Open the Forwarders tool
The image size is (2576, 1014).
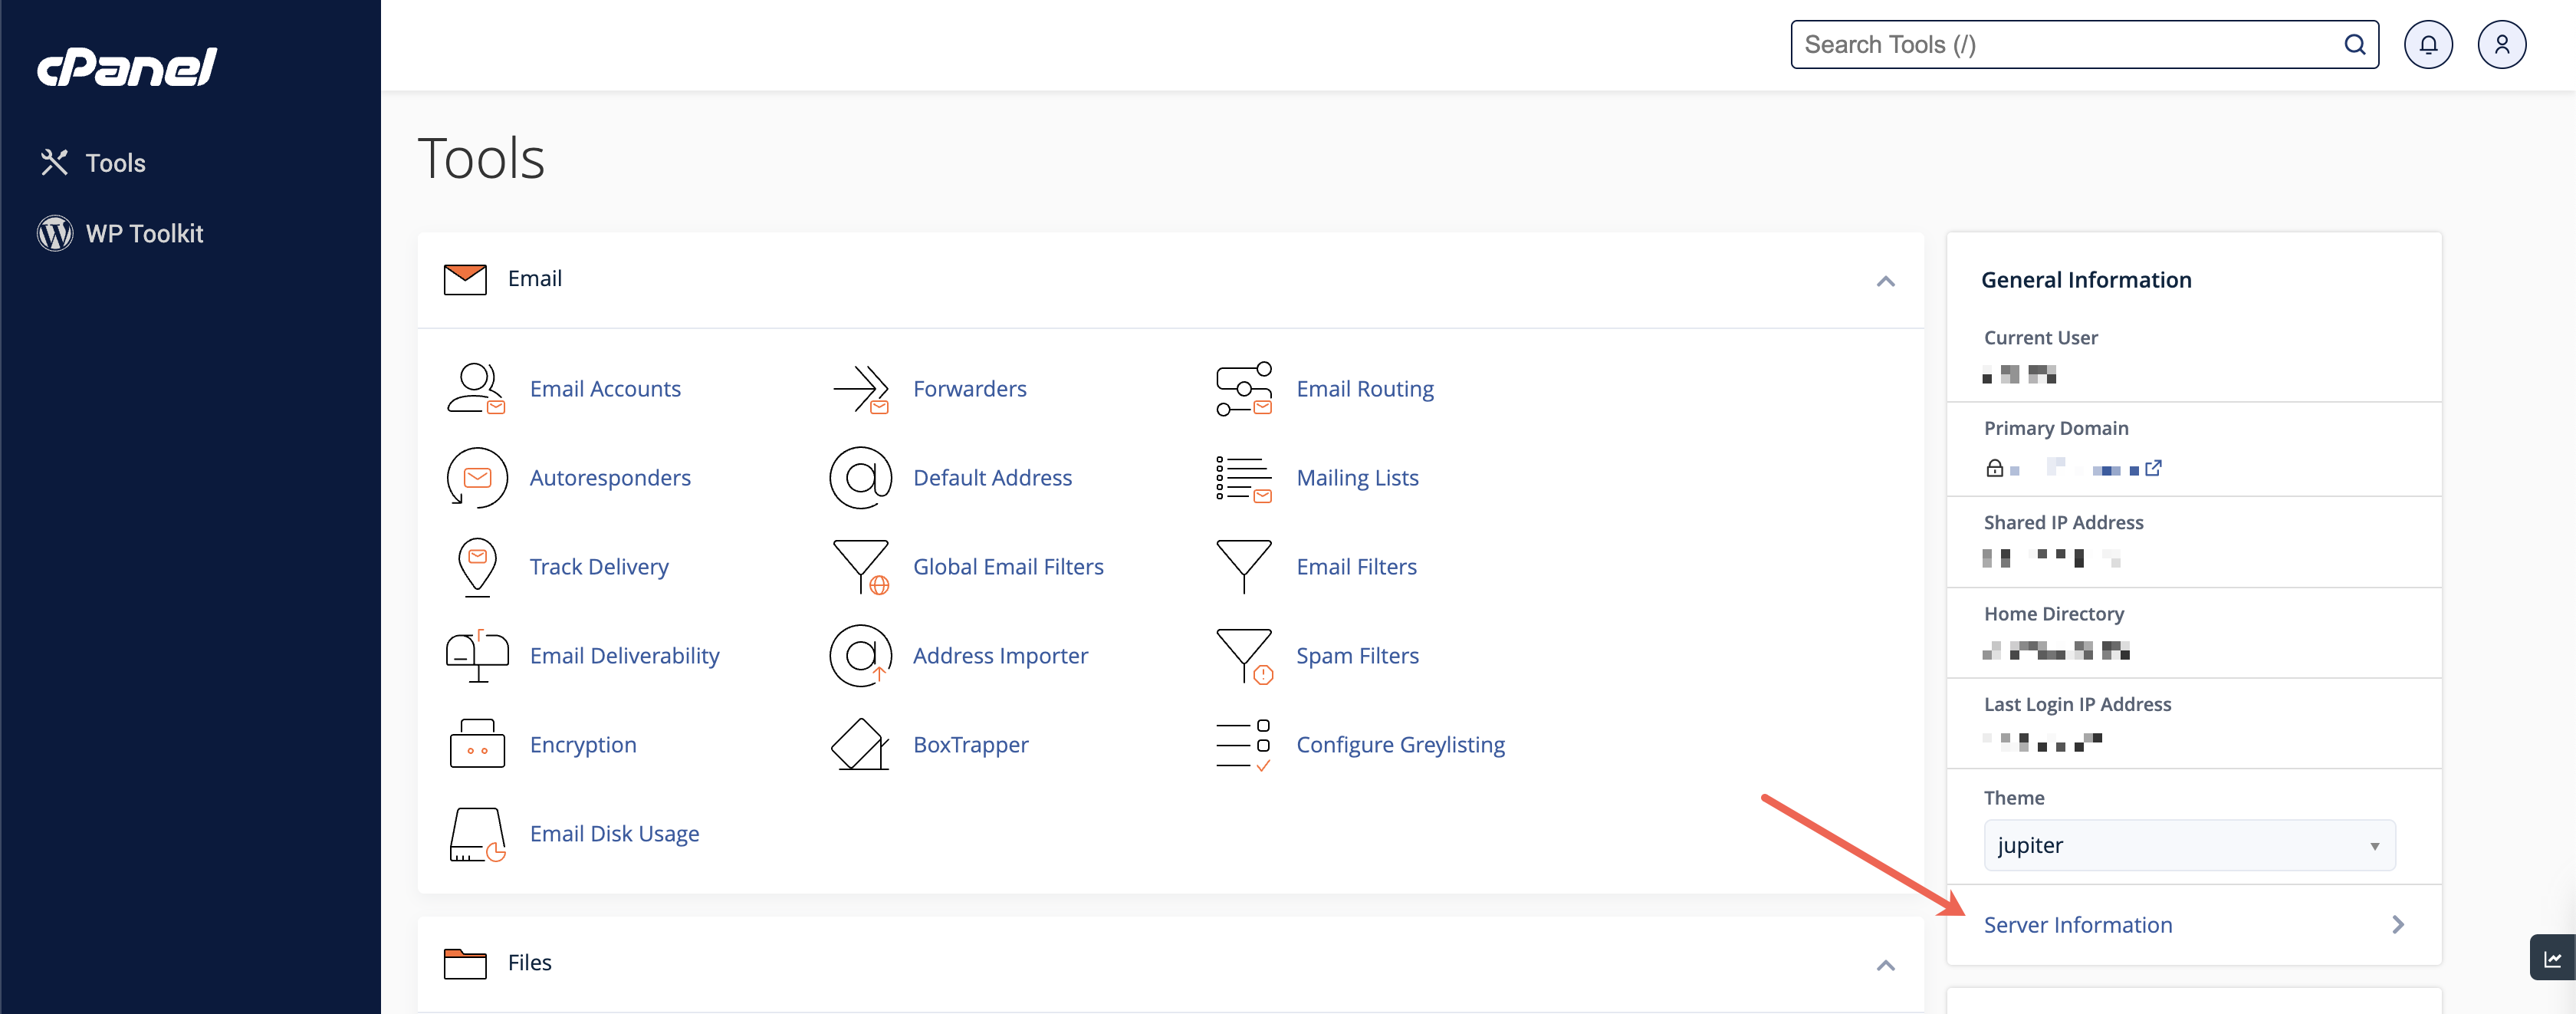(x=969, y=388)
